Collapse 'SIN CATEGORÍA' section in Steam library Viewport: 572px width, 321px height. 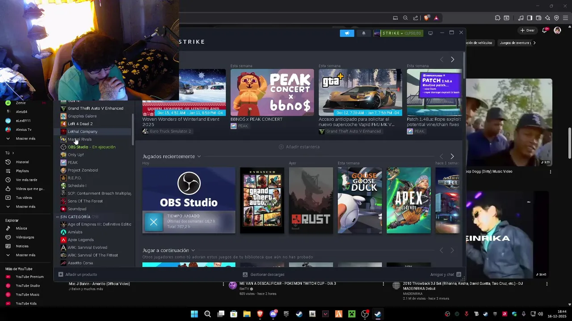pyautogui.click(x=58, y=217)
